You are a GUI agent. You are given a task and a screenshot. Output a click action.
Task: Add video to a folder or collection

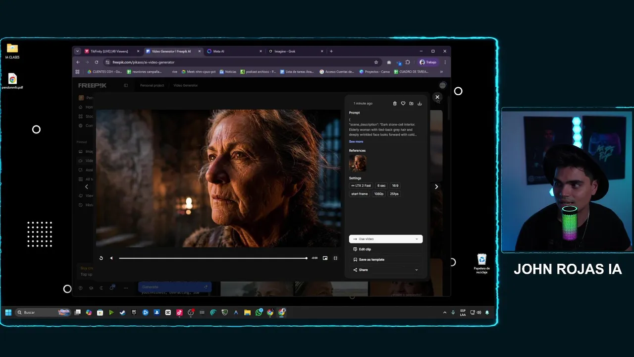411,104
